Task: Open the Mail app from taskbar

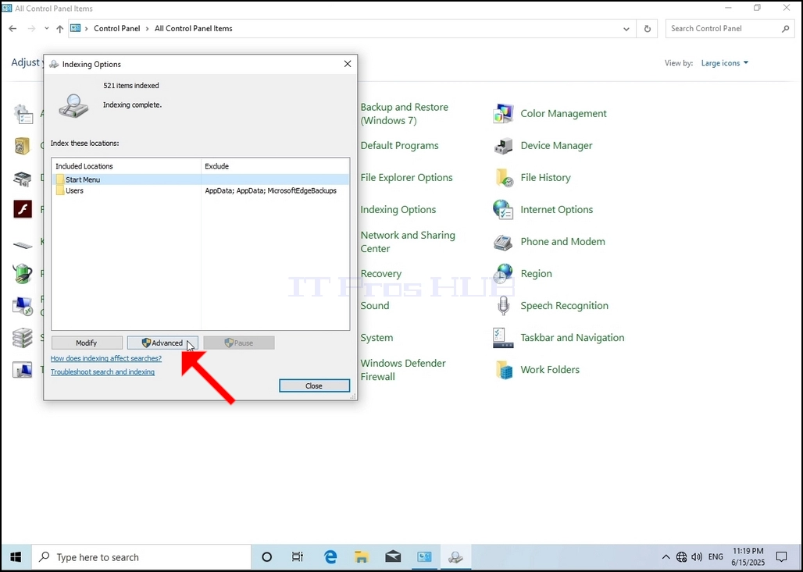Action: tap(393, 557)
